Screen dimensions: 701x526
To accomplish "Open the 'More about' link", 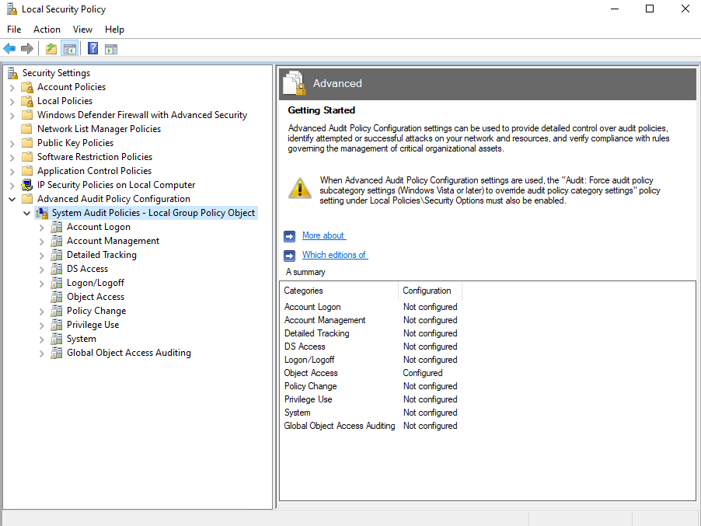I will pyautogui.click(x=323, y=235).
